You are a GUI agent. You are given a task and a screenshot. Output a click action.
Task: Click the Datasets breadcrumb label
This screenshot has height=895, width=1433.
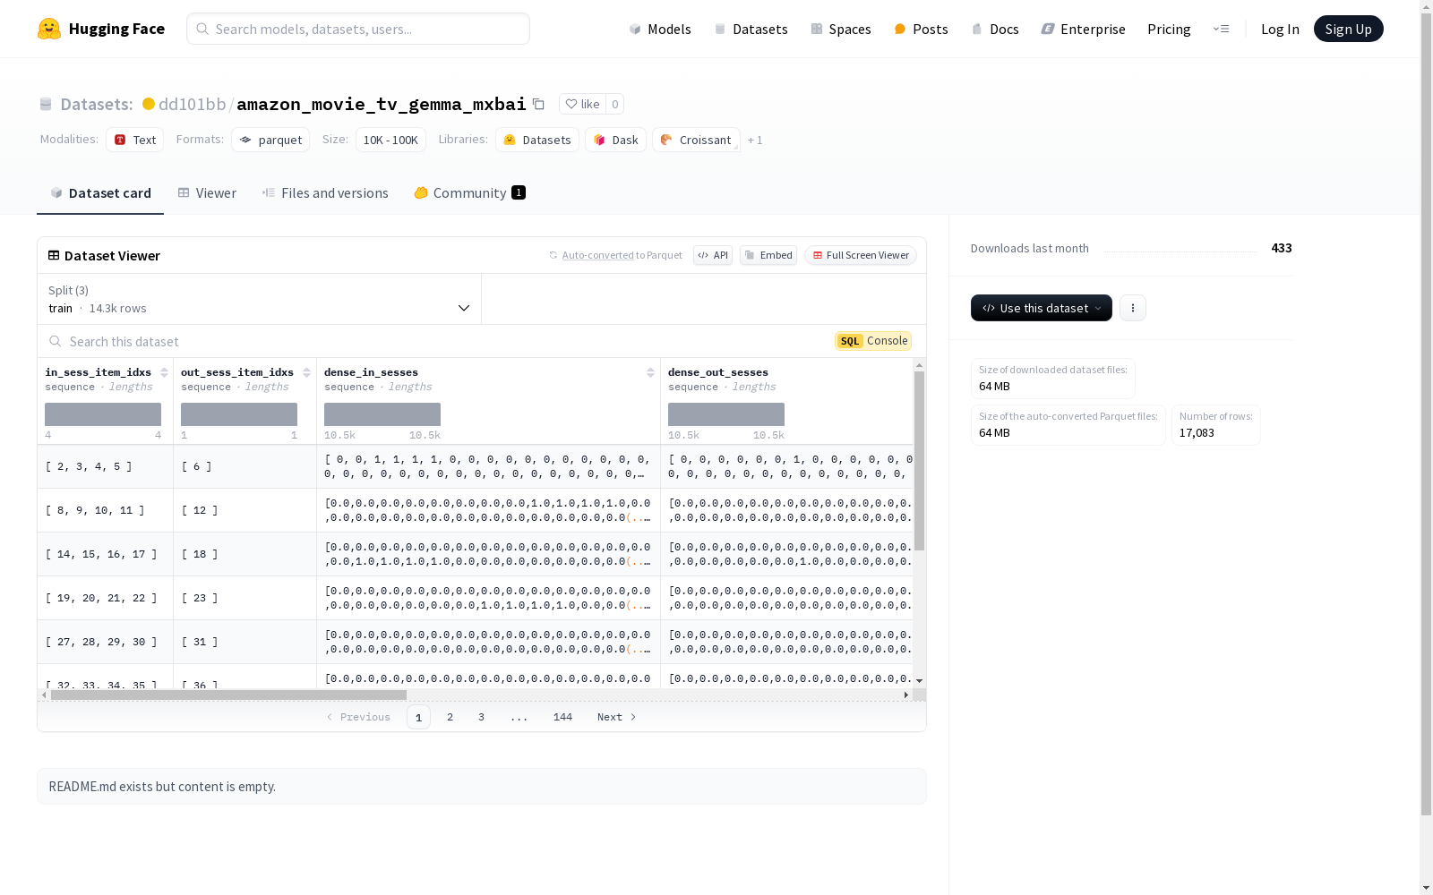point(97,104)
